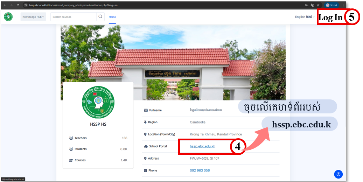Open the browser three-dot menu

point(343,5)
